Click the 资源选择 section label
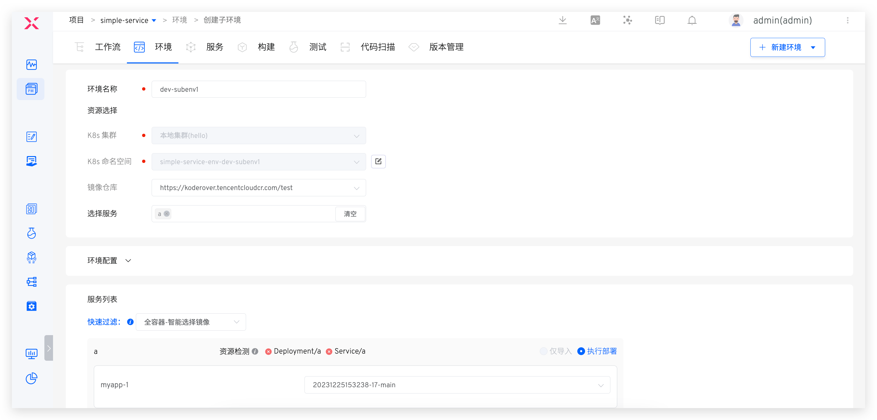The image size is (877, 420). 102,110
